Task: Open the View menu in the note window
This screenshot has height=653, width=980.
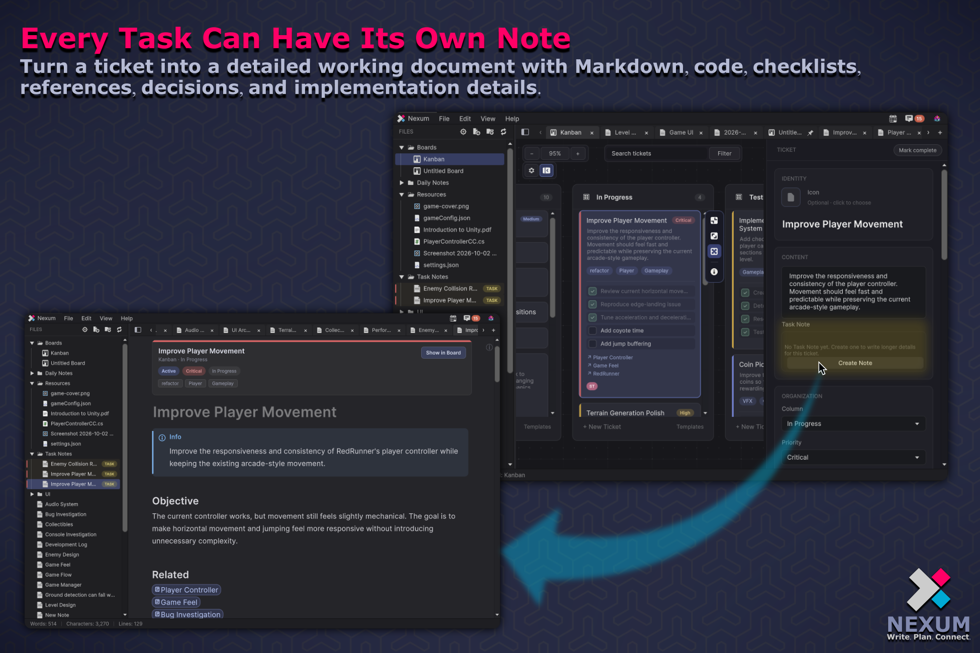Action: 106,318
